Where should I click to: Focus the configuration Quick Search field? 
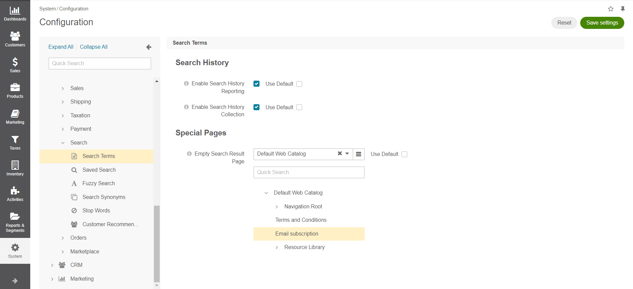pos(100,64)
